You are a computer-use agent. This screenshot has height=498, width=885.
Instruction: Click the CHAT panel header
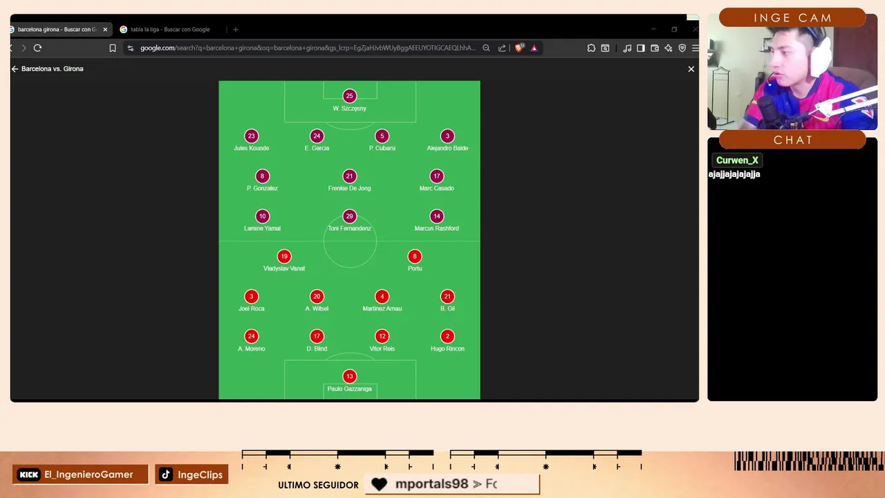click(x=792, y=140)
